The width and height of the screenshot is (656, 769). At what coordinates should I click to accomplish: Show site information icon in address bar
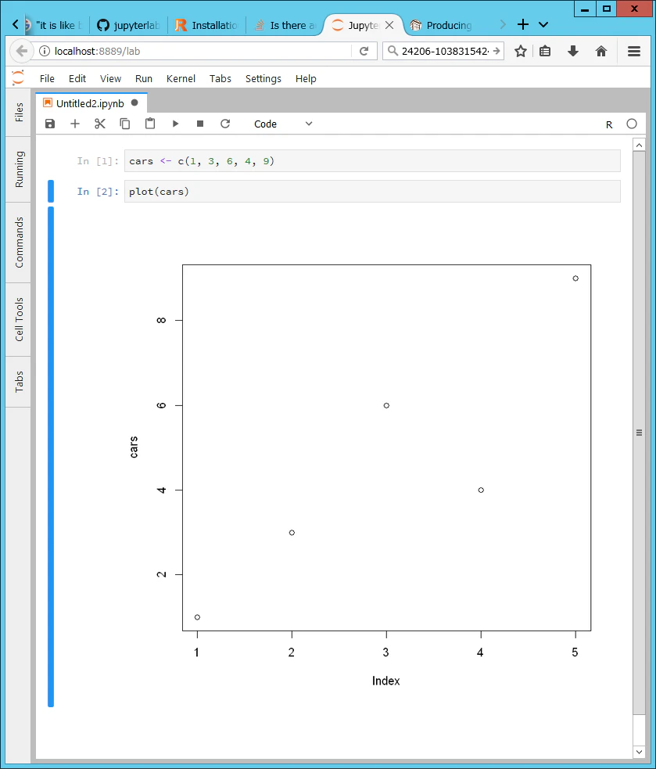pyautogui.click(x=44, y=51)
